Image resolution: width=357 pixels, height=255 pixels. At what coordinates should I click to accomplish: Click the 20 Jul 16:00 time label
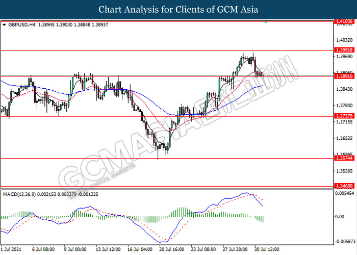171,249
